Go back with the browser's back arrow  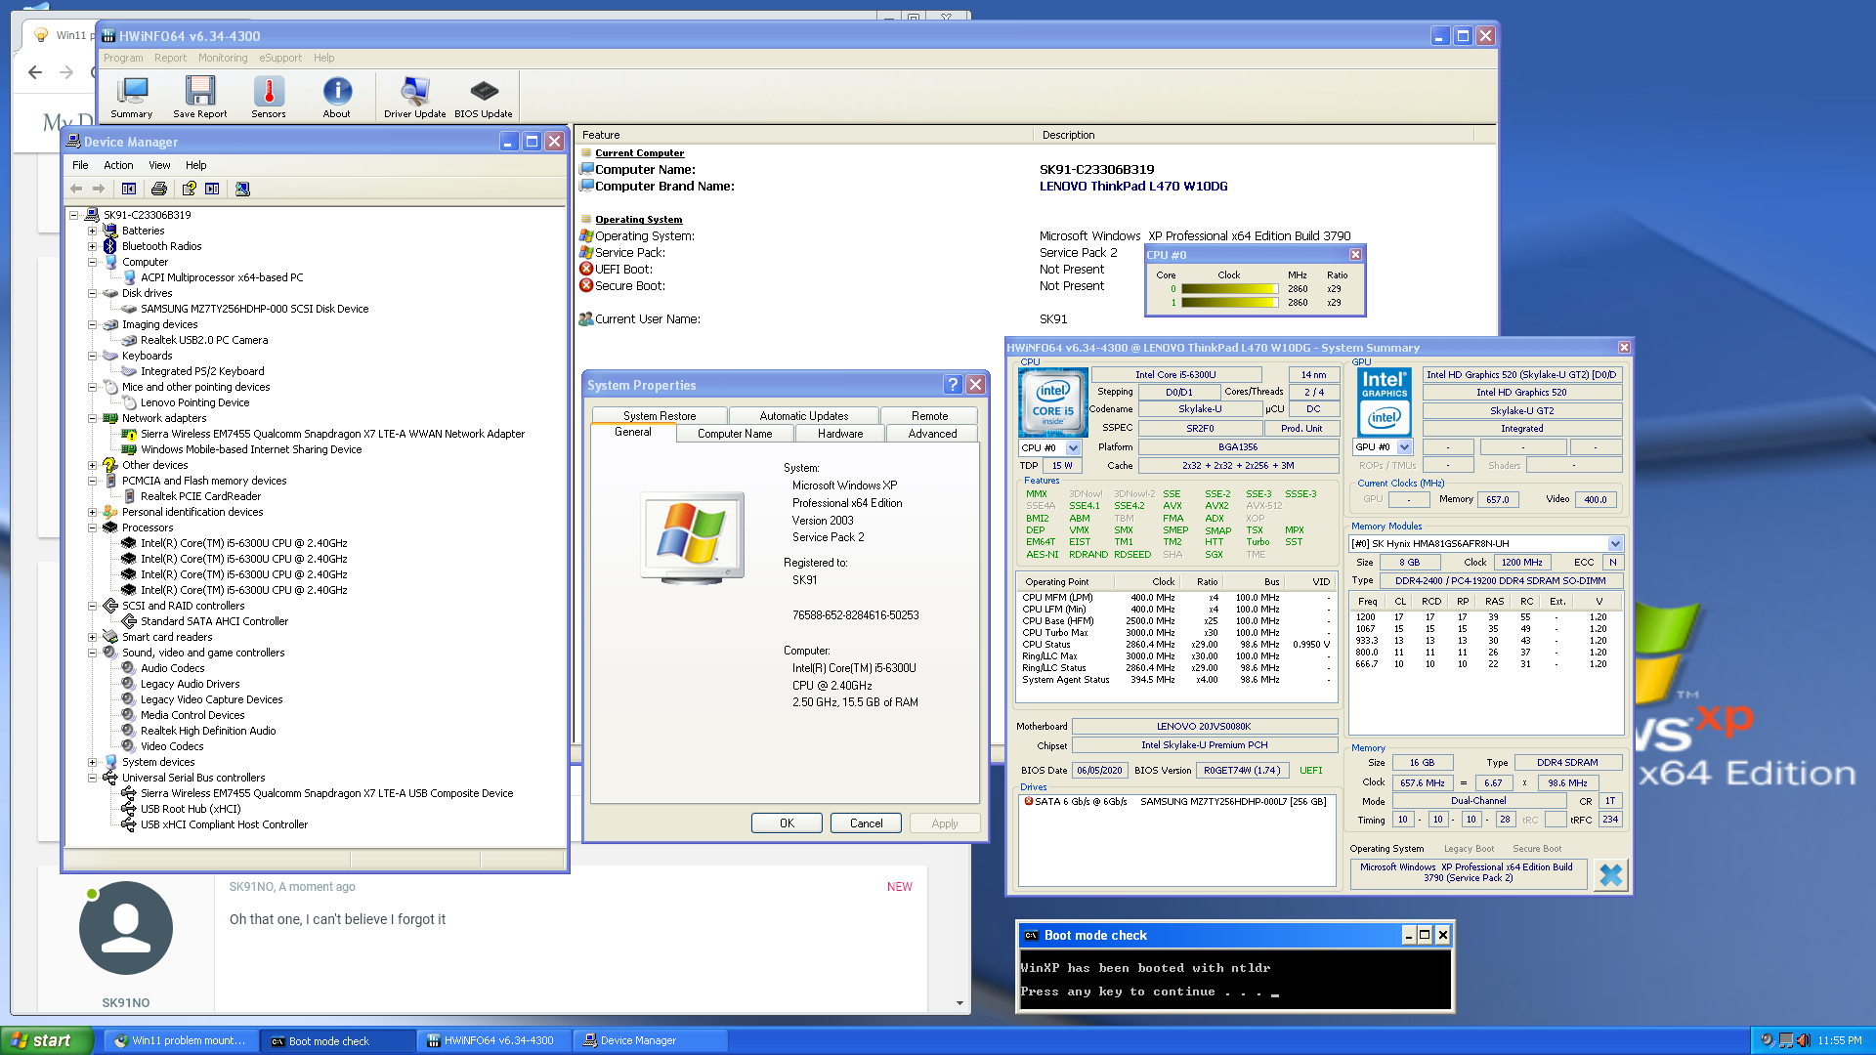coord(35,72)
